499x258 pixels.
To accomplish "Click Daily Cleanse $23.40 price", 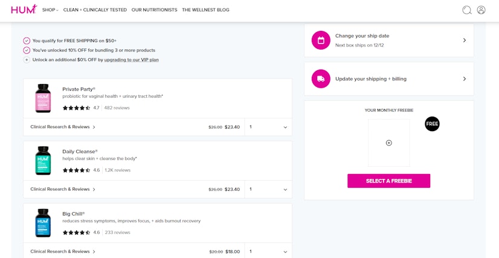I will pos(233,189).
